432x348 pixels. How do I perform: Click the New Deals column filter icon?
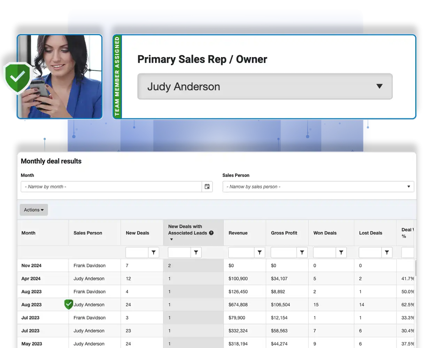click(x=154, y=253)
